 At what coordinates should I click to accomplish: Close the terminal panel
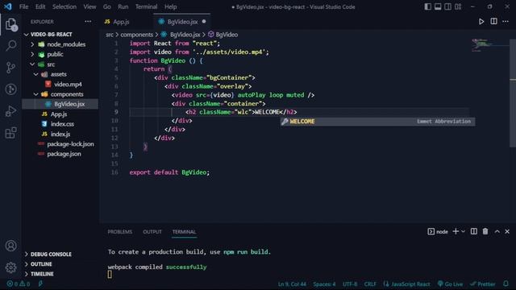[x=507, y=231]
